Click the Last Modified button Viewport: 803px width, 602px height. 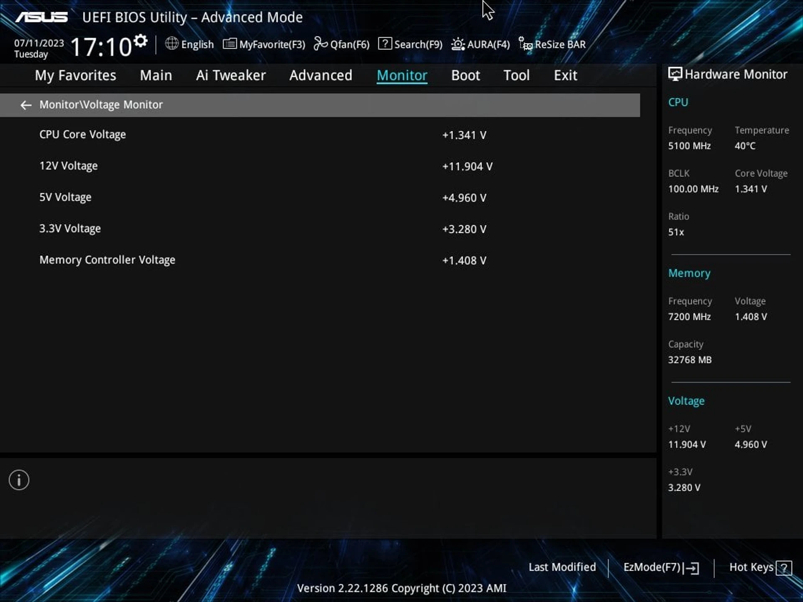(x=562, y=567)
